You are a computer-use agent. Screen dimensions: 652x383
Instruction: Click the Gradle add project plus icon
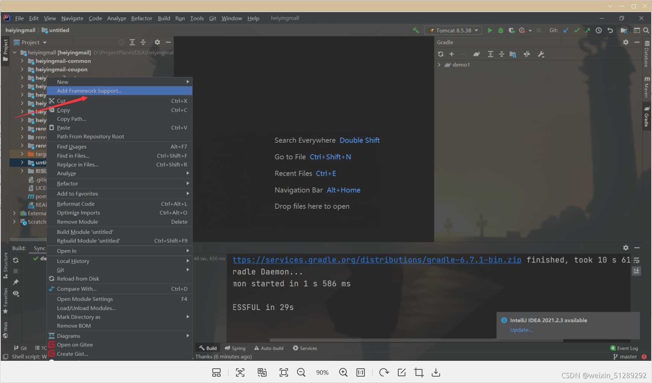tap(452, 54)
